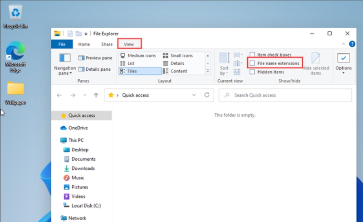Refresh the Quick access view

click(x=207, y=95)
